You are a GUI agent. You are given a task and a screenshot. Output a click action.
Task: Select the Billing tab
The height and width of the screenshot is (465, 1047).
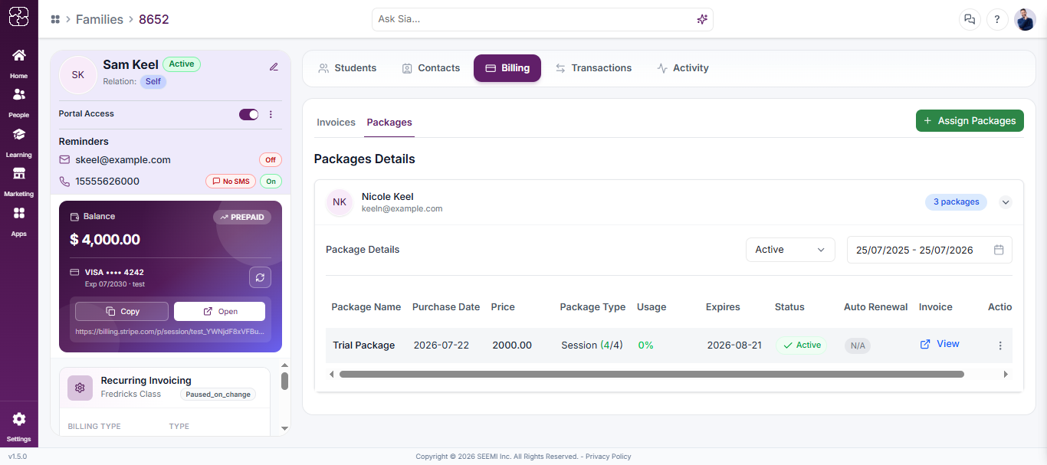[507, 68]
